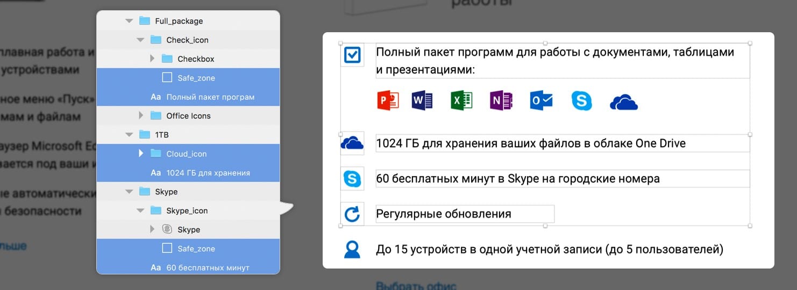
Task: Select the Cloud_icon layer name
Action: pyautogui.click(x=186, y=154)
